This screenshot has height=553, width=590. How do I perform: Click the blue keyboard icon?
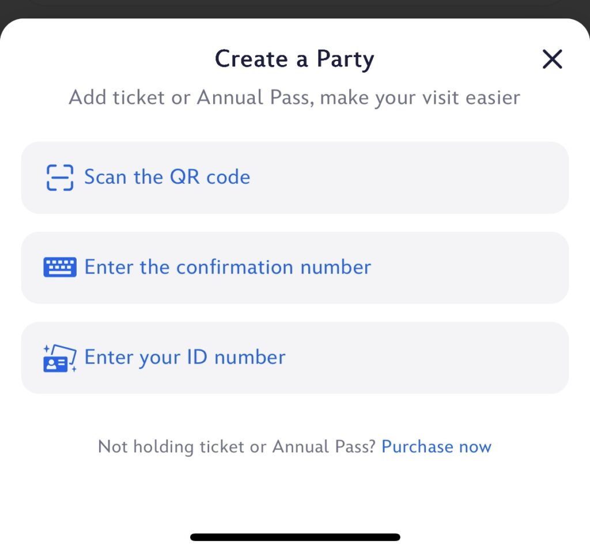pyautogui.click(x=60, y=267)
